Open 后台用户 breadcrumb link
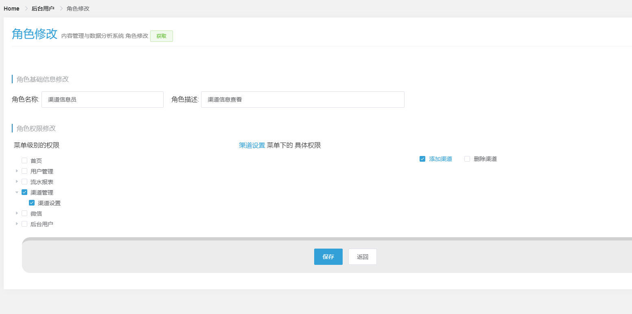Image resolution: width=632 pixels, height=314 pixels. pyautogui.click(x=43, y=9)
